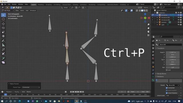Hide Armature.001 with its eye icon
This screenshot has height=103, width=183.
[178, 17]
